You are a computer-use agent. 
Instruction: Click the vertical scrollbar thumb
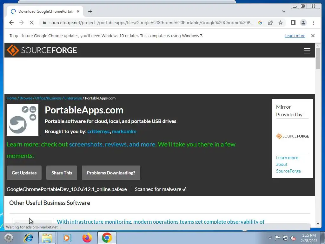(x=318, y=59)
